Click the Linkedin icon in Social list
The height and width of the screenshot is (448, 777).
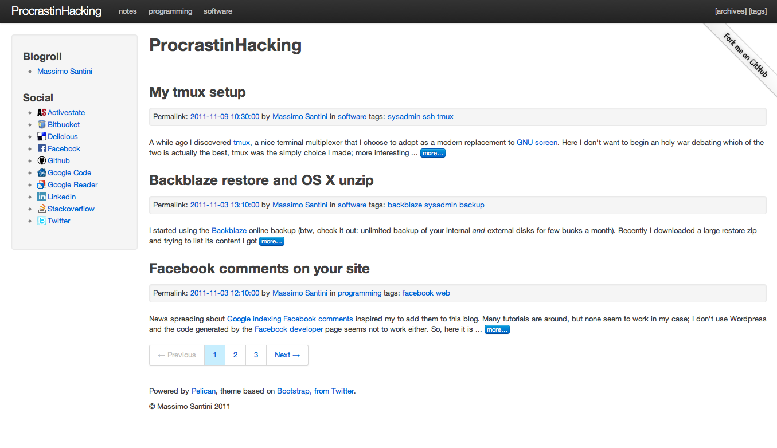point(41,197)
